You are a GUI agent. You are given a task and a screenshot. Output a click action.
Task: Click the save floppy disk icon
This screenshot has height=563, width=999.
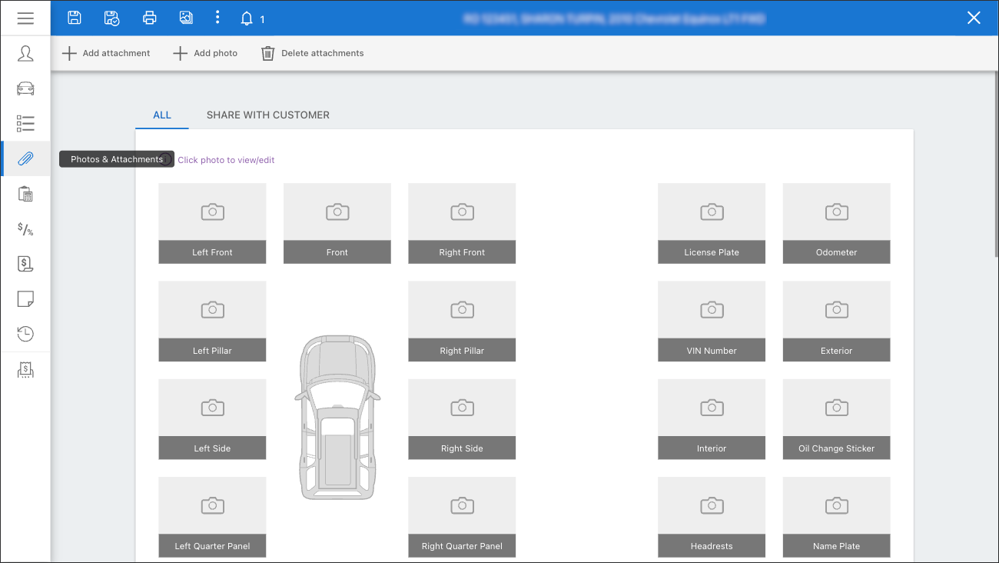point(75,18)
